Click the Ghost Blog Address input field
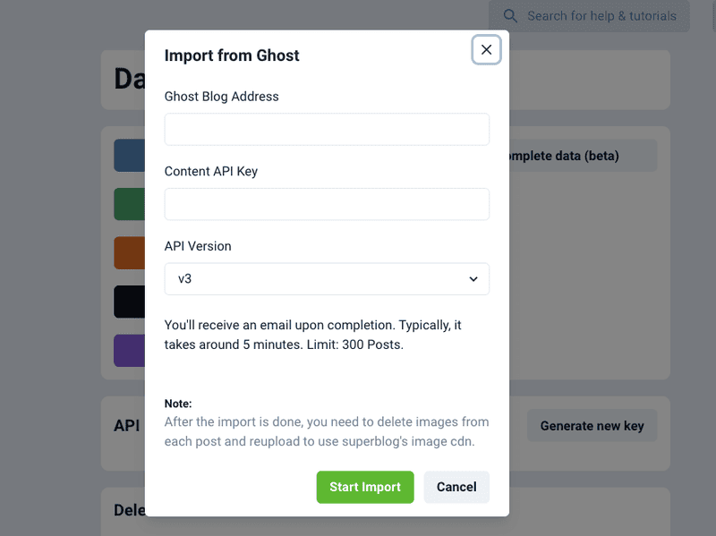 pyautogui.click(x=327, y=129)
